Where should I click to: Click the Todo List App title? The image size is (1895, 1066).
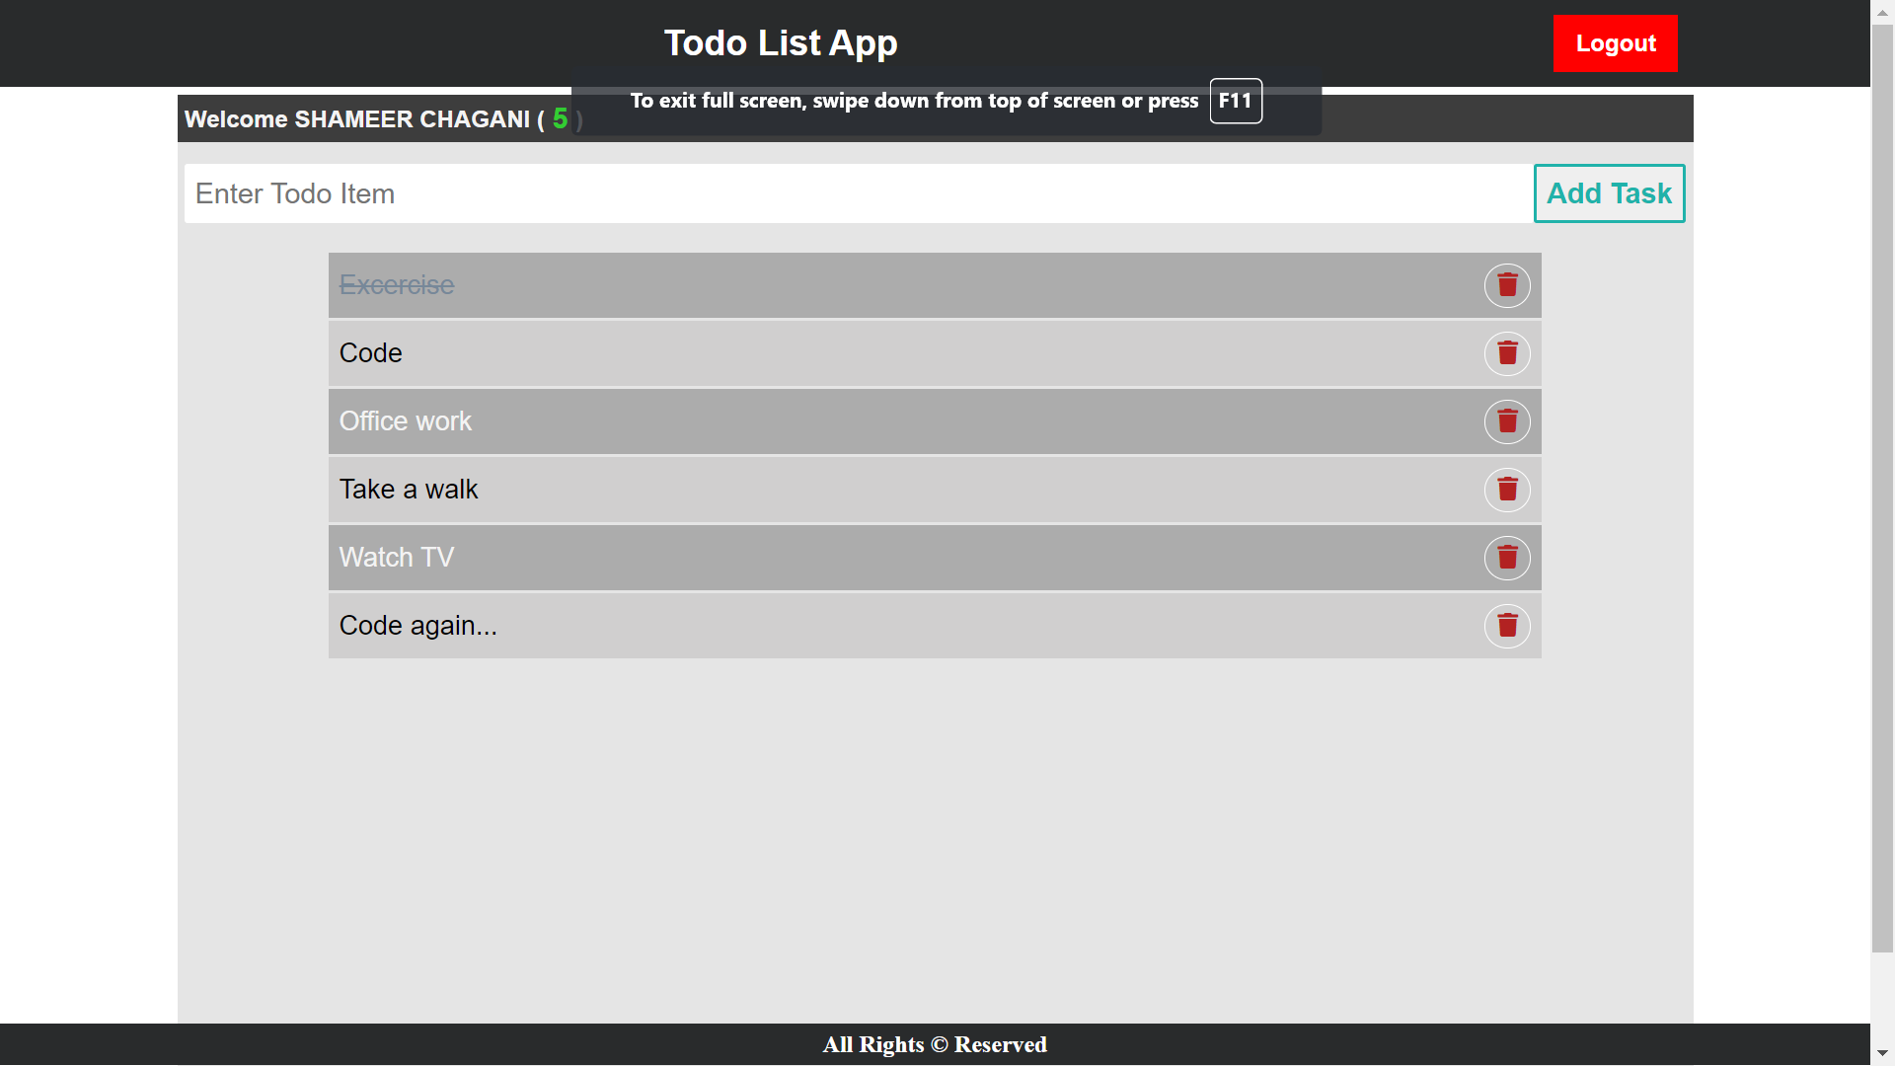click(781, 43)
